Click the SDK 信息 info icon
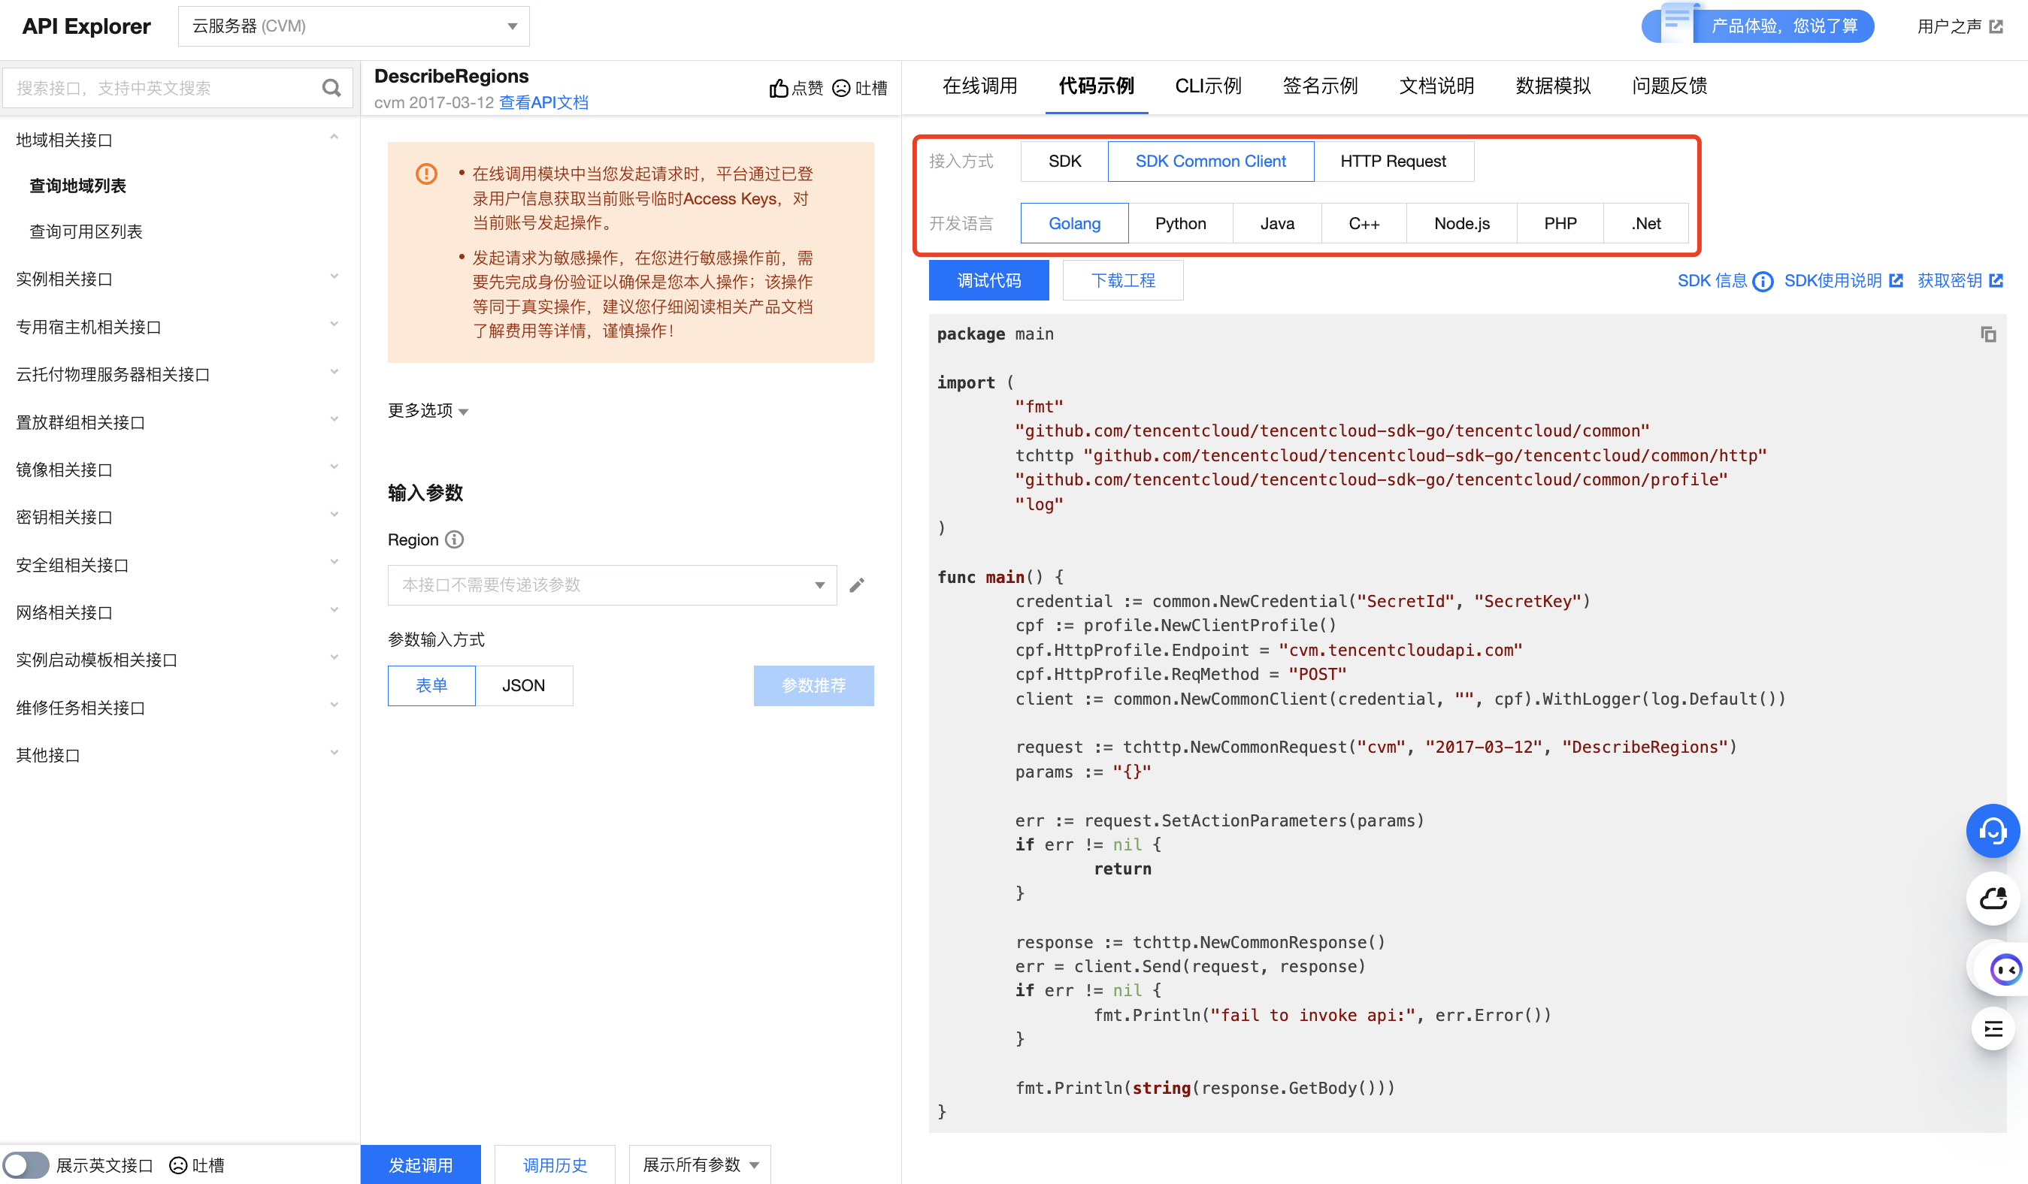The width and height of the screenshot is (2028, 1184). pyautogui.click(x=1763, y=281)
